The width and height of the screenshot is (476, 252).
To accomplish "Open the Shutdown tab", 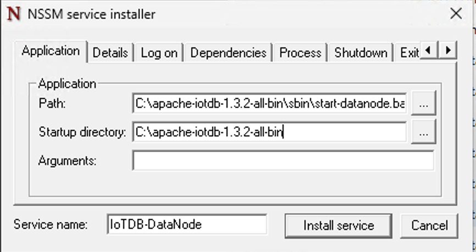I will tap(361, 53).
